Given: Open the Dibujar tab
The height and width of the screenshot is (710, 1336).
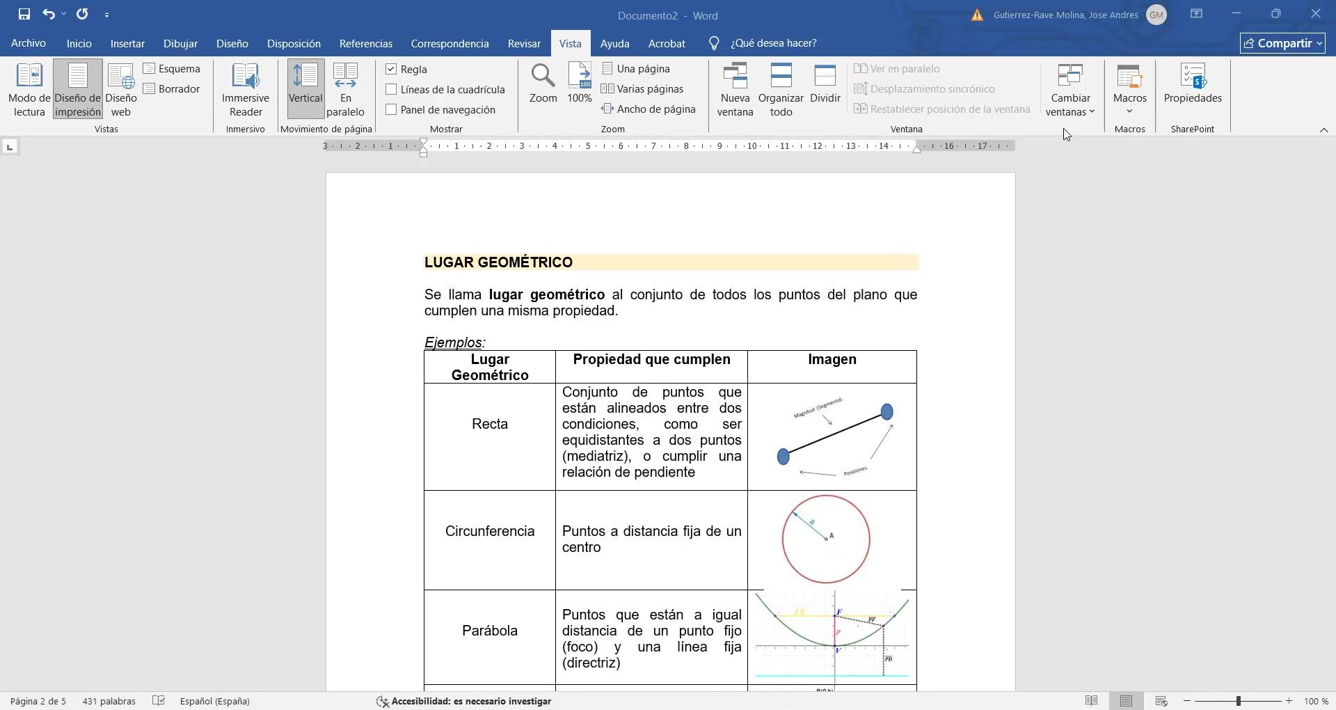Looking at the screenshot, I should click(180, 43).
